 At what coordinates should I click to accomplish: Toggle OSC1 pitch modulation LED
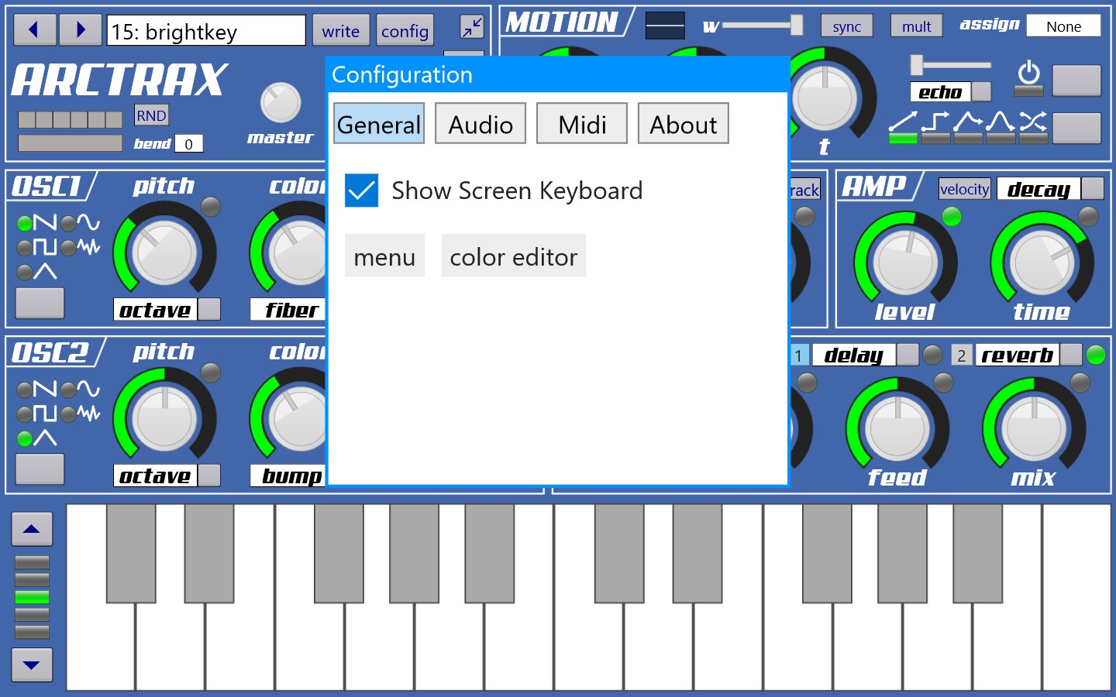211,207
